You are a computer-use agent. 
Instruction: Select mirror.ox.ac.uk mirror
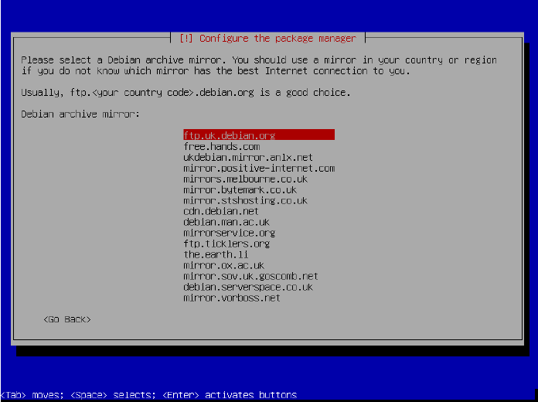pos(223,265)
